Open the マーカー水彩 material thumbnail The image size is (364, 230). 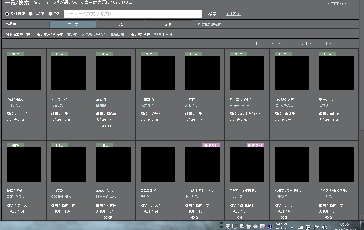tap(68, 73)
